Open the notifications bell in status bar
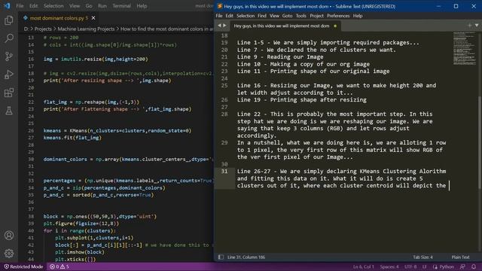The height and width of the screenshot is (271, 482). click(474, 266)
